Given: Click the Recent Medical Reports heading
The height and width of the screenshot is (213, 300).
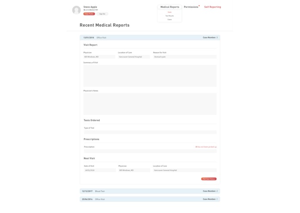Looking at the screenshot, I should coord(104,25).
